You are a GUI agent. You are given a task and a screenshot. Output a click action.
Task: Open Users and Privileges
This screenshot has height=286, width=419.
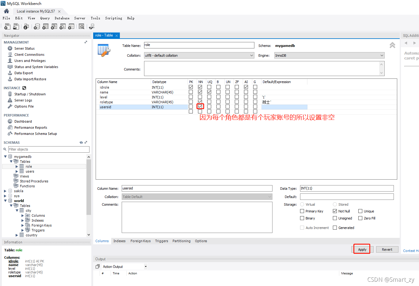pos(30,61)
